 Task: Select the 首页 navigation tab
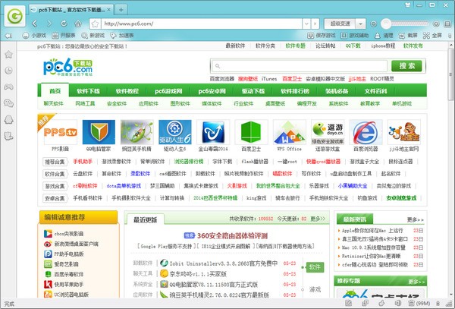click(55, 91)
